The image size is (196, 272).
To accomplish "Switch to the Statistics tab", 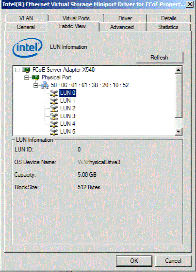I will coord(168,27).
